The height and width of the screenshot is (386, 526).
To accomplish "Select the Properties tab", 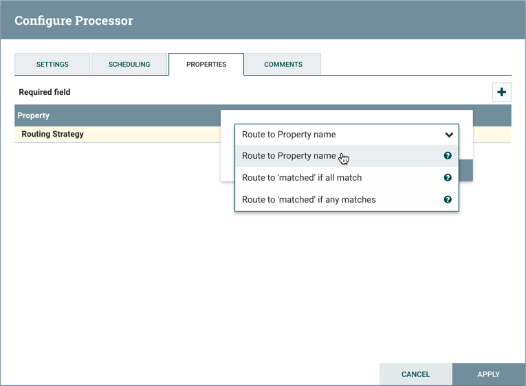I will (x=206, y=65).
